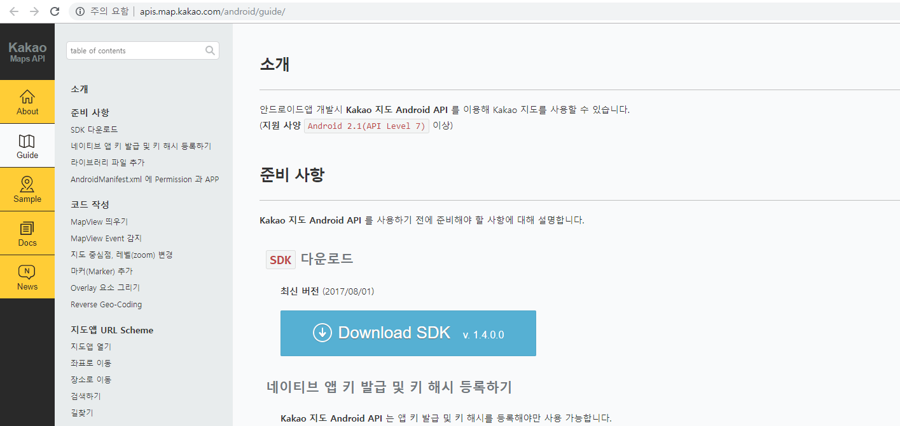Click the 최신 버전 (2017/08/01) text

click(x=328, y=291)
